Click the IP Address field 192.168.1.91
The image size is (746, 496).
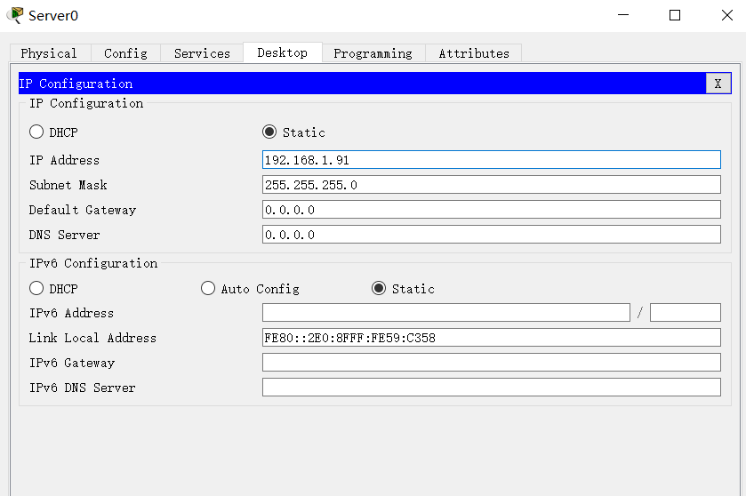(492, 160)
